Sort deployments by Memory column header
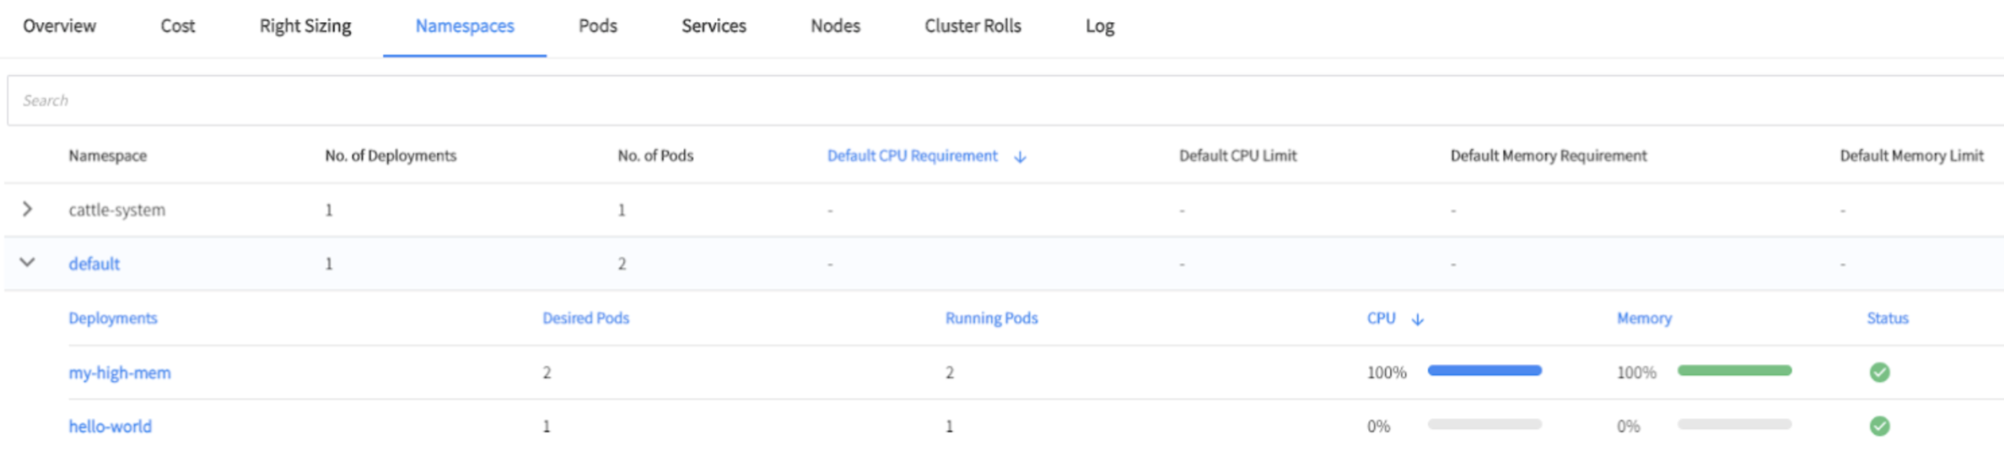 [x=1644, y=319]
